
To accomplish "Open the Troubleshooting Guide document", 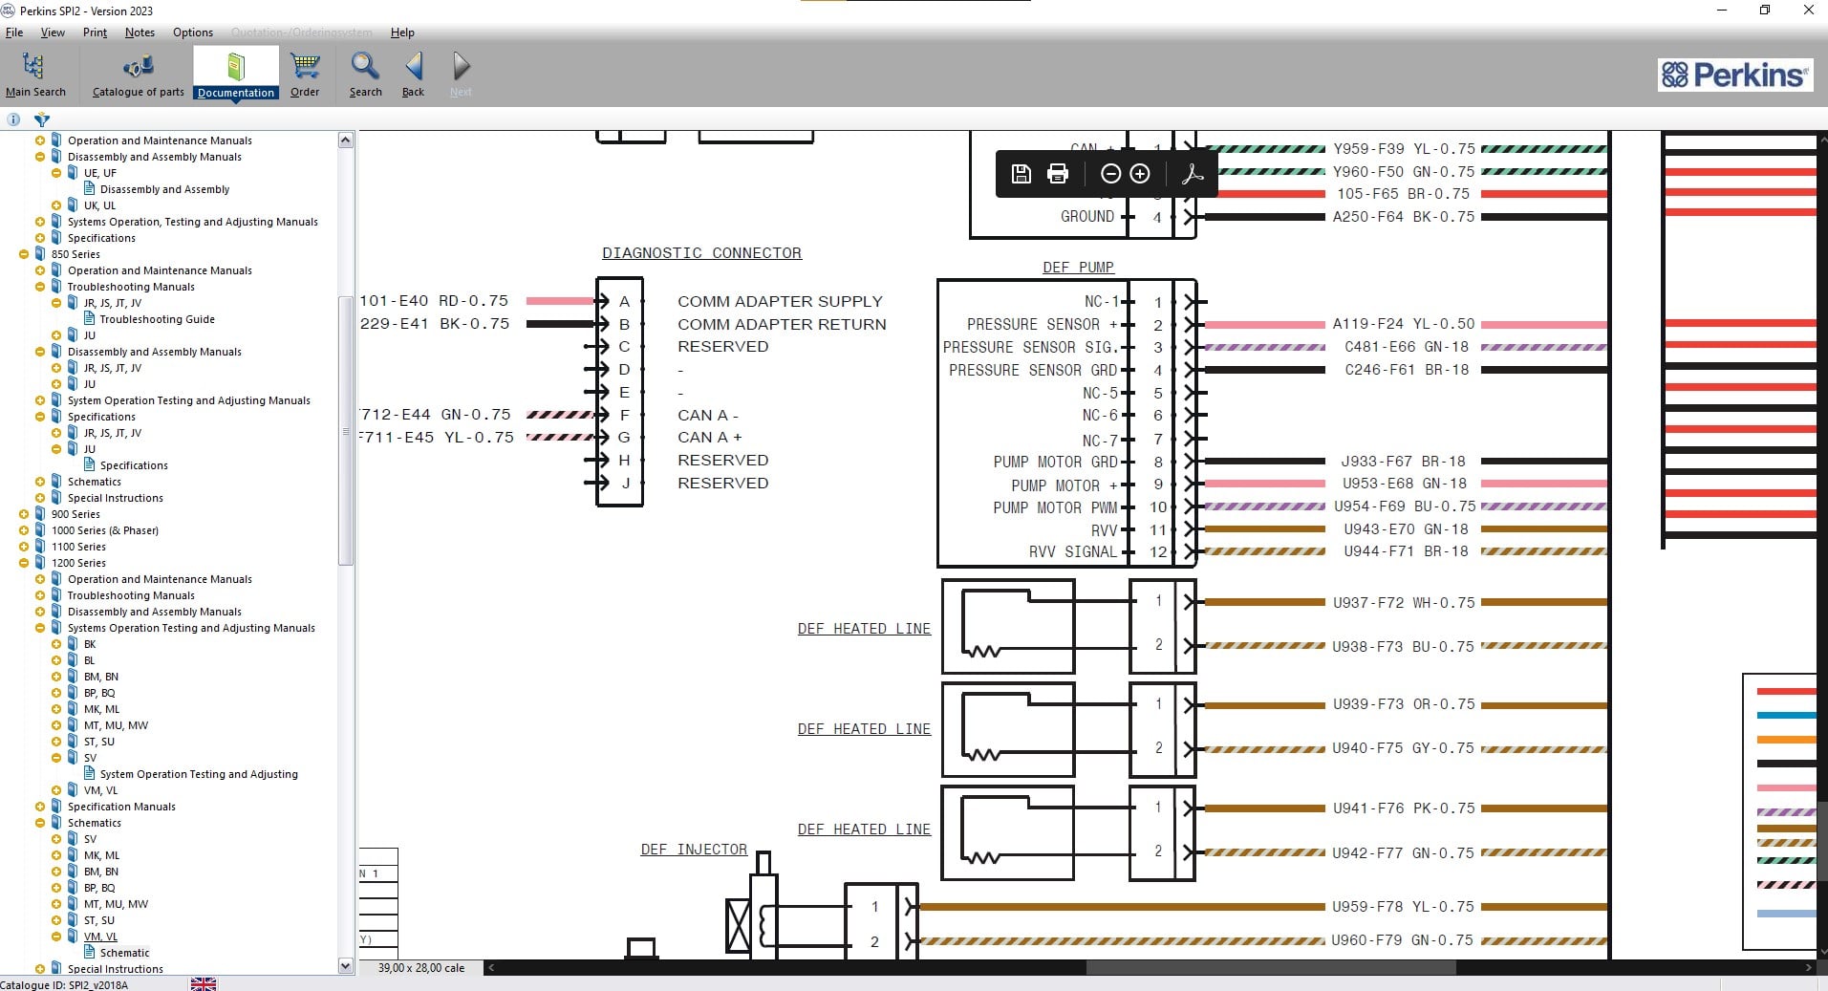I will [157, 319].
